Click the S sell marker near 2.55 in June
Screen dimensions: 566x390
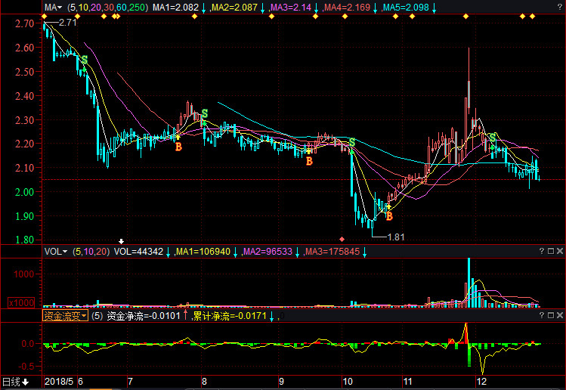(x=85, y=60)
